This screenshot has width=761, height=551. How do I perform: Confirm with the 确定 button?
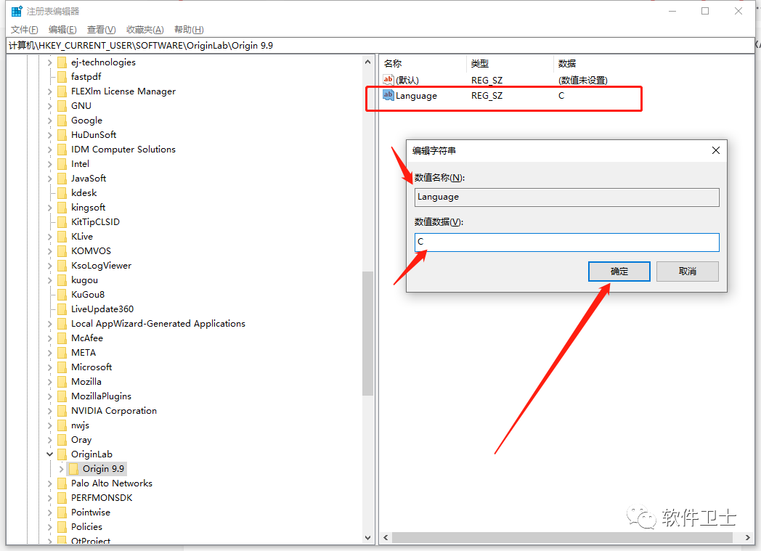coord(619,272)
